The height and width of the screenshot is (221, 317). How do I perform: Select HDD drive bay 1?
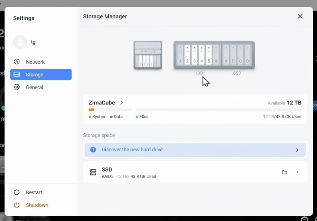tap(180, 55)
